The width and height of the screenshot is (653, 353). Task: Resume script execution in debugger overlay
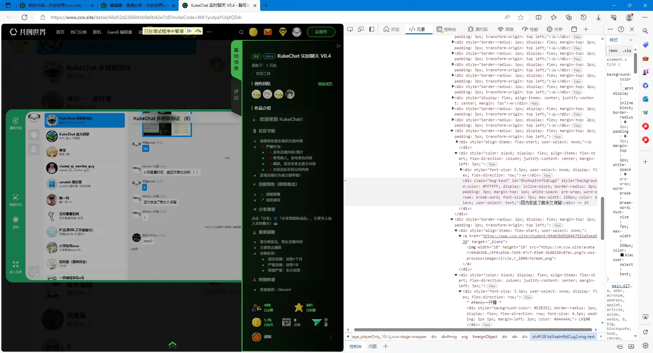click(189, 31)
